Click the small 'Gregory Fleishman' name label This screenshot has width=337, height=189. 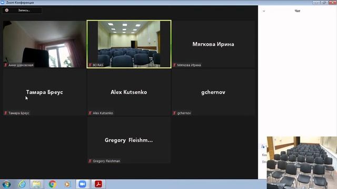point(106,161)
